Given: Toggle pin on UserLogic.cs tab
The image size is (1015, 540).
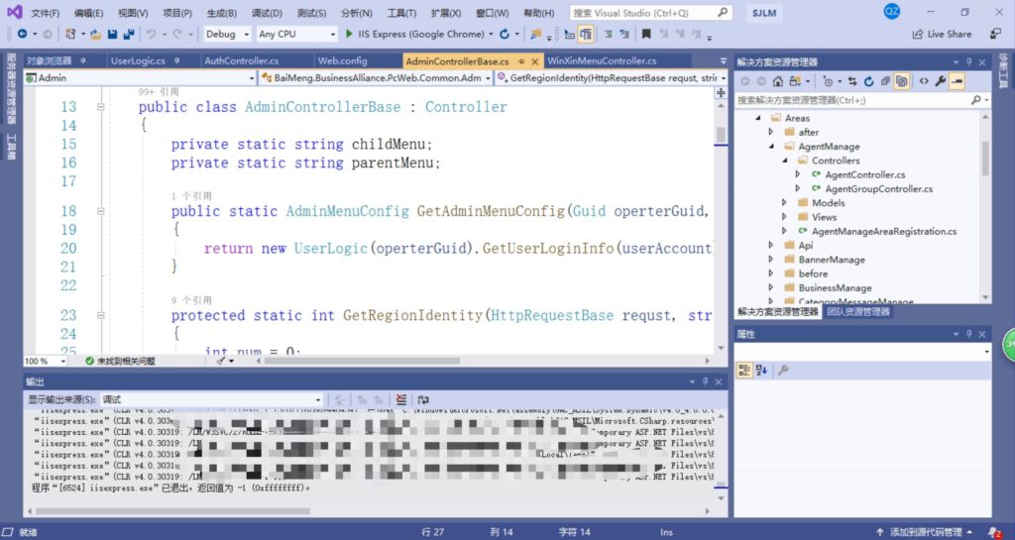Looking at the screenshot, I should (x=176, y=60).
